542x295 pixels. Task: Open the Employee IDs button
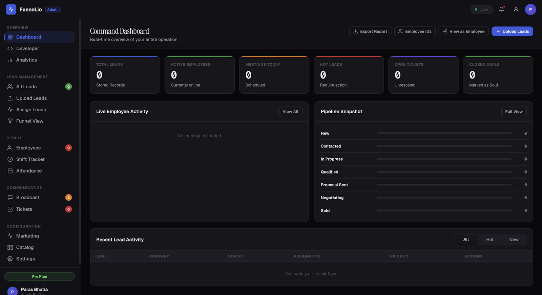coord(415,31)
